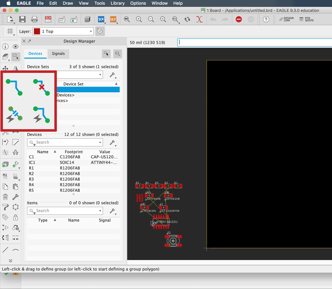
Task: Select the Change wrench tool in left toolbar
Action: tap(15, 197)
